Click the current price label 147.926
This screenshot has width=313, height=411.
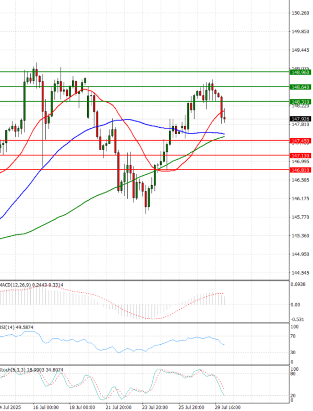click(300, 119)
